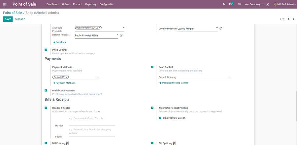Disable Skip Preview Screen checkbox
This screenshot has height=145, width=297.
(160, 118)
